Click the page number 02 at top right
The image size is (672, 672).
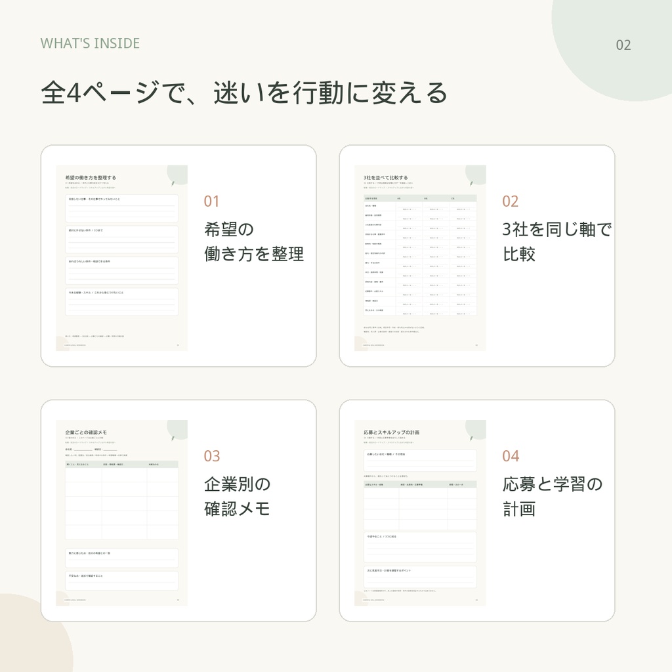623,45
